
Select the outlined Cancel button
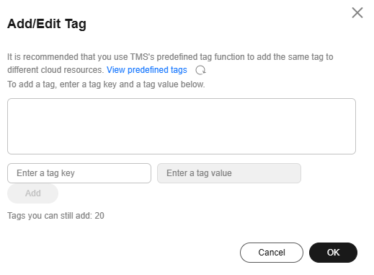[272, 253]
